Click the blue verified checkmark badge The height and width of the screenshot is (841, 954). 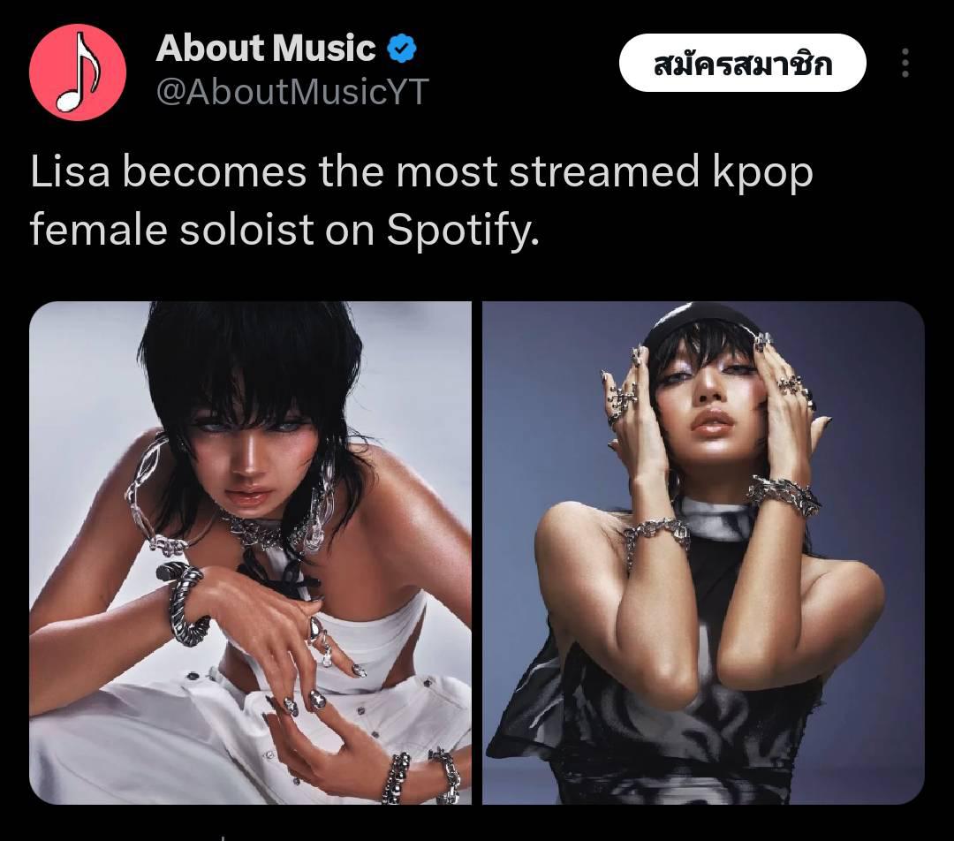(x=402, y=49)
